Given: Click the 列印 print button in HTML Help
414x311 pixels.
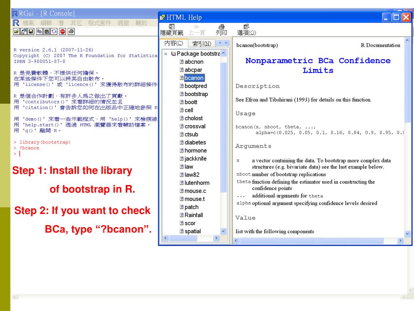Looking at the screenshot, I should pyautogui.click(x=221, y=30).
